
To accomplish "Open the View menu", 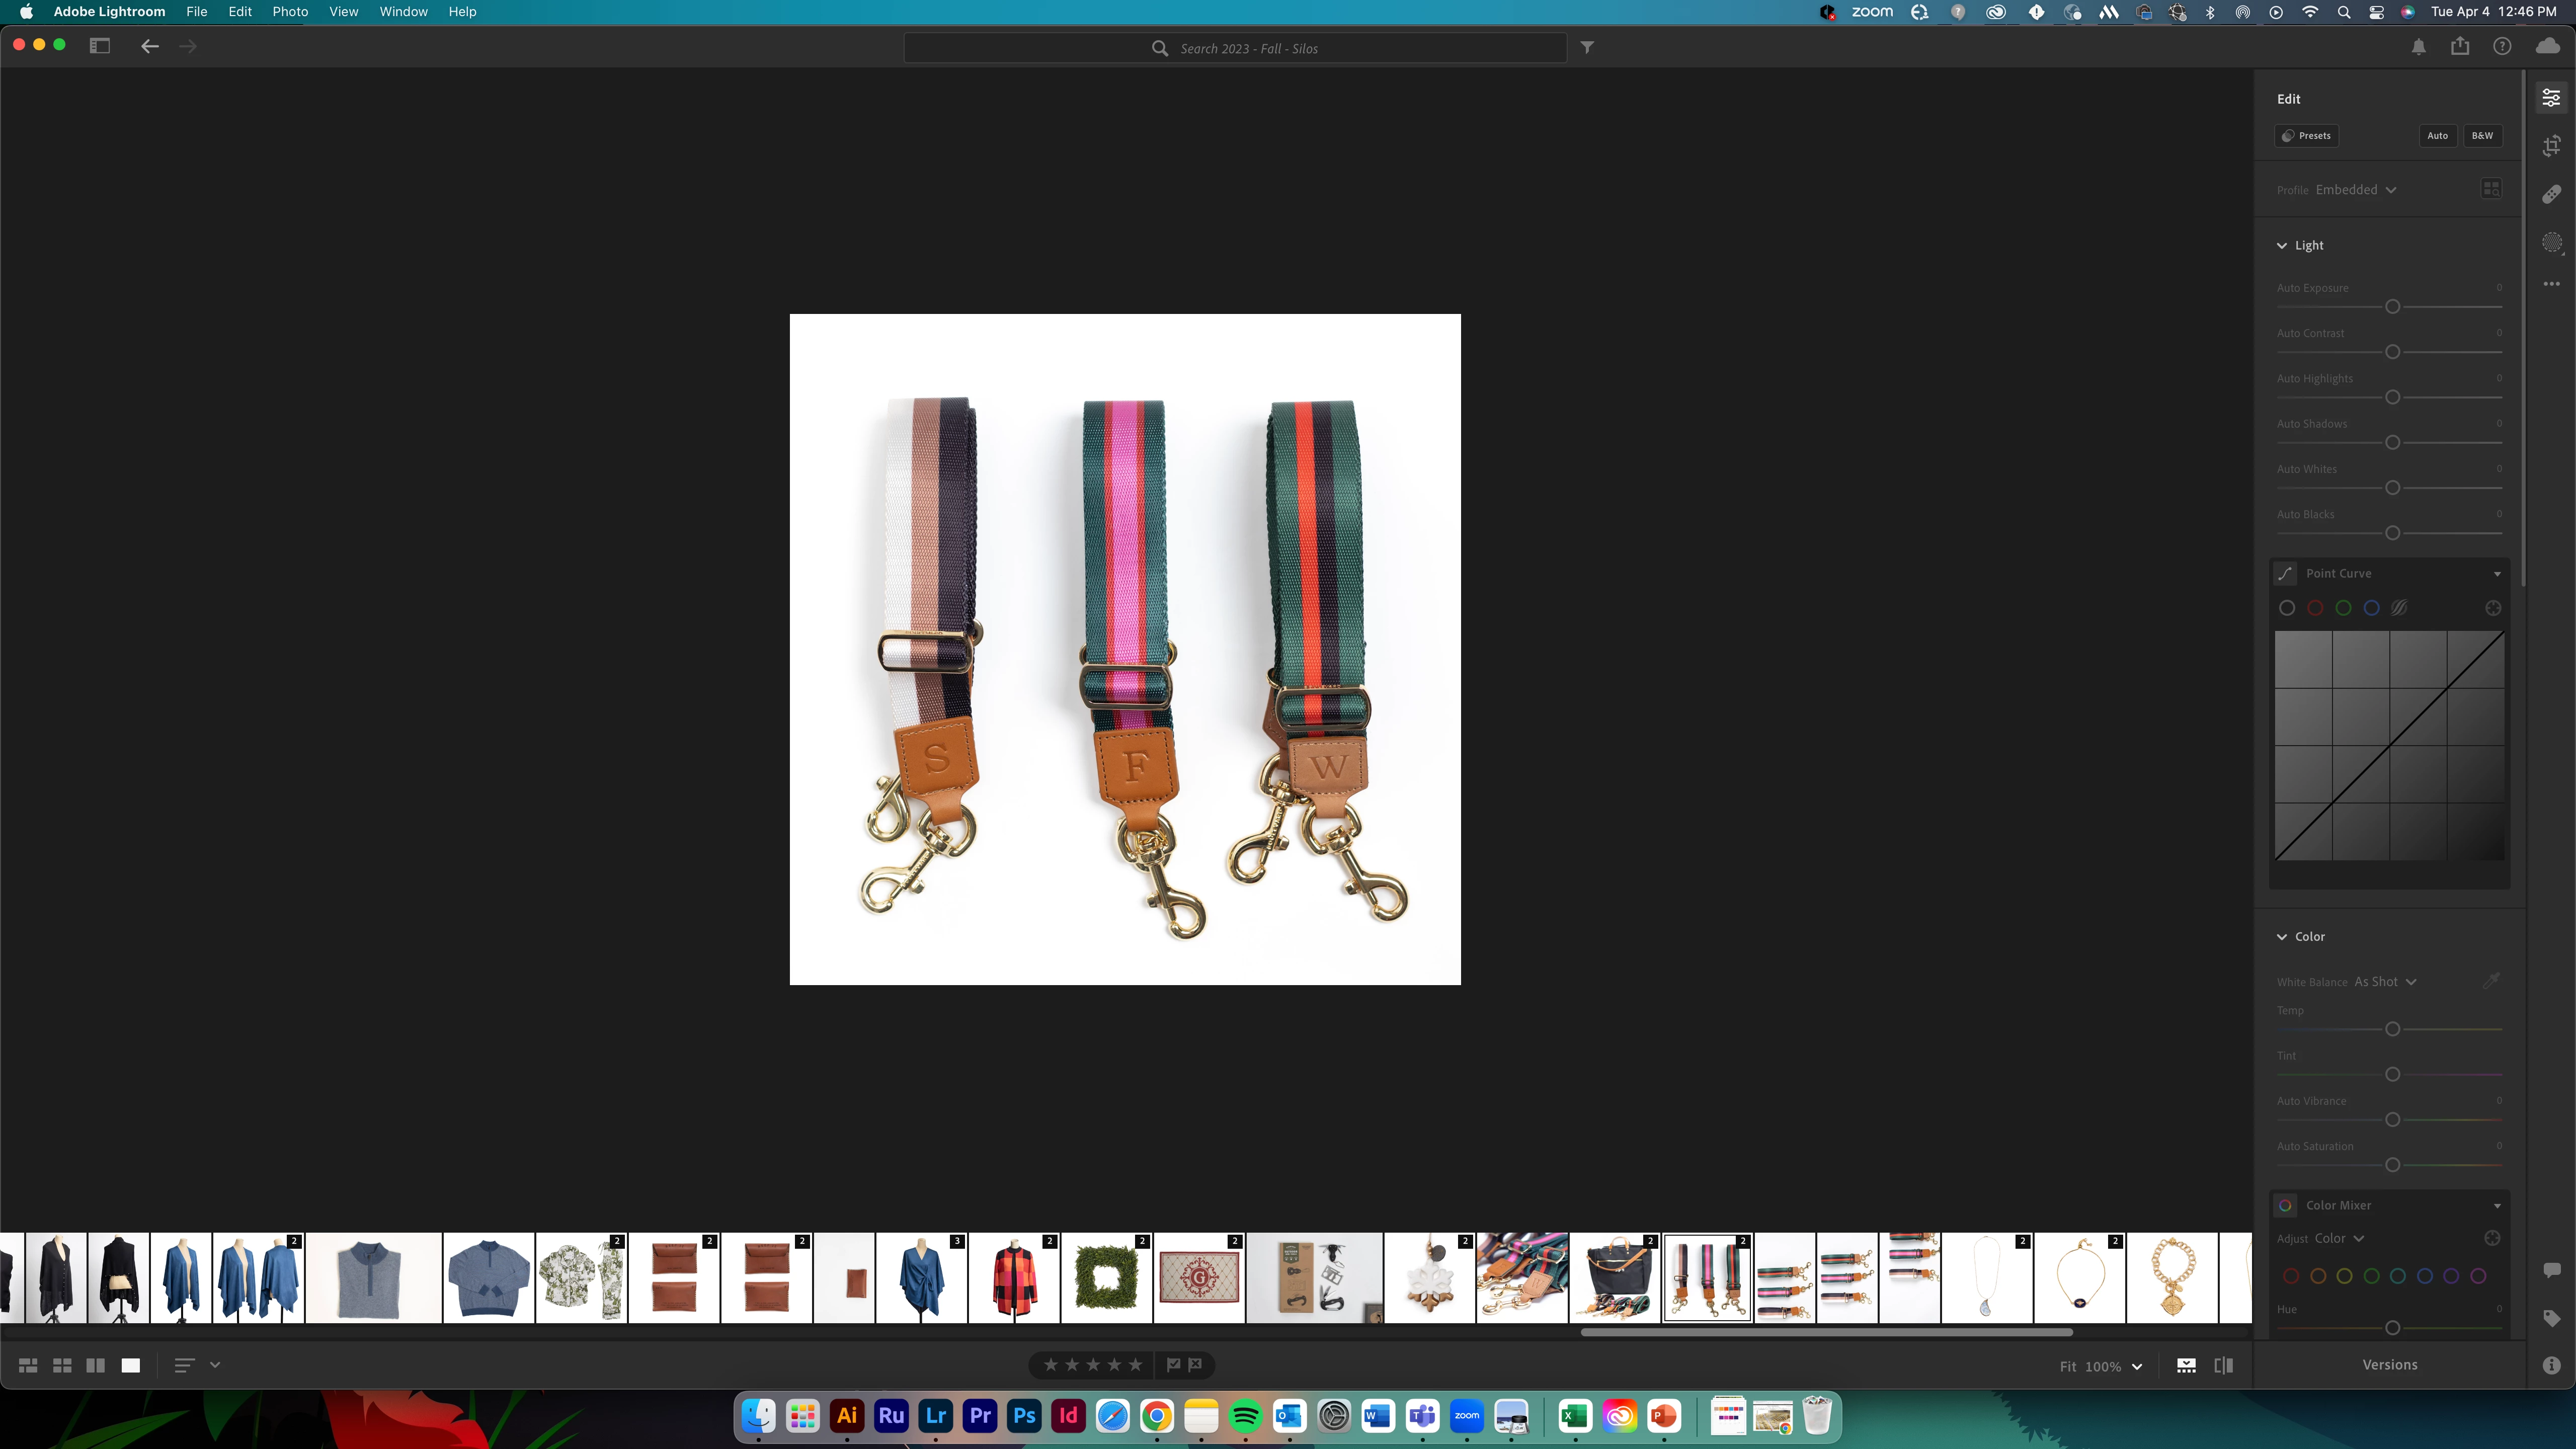I will coord(343,12).
